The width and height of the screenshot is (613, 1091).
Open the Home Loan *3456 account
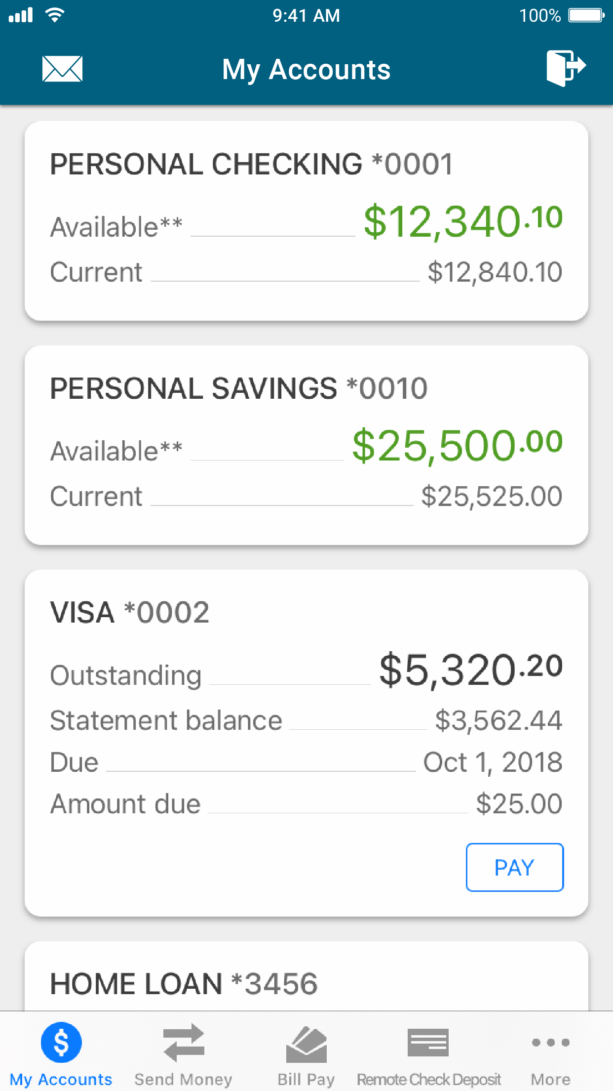pyautogui.click(x=306, y=977)
